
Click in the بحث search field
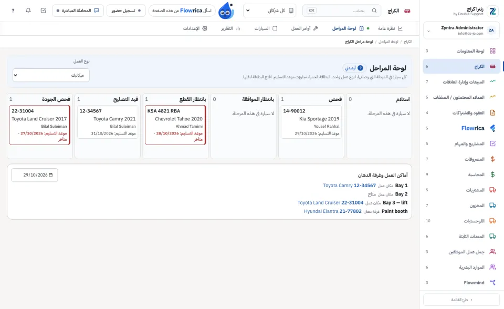342,11
